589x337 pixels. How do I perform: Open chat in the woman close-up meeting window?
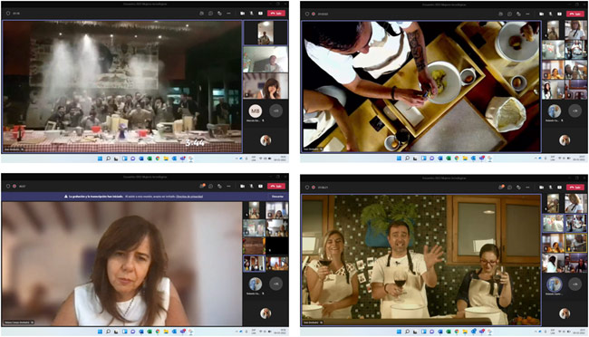coord(211,186)
